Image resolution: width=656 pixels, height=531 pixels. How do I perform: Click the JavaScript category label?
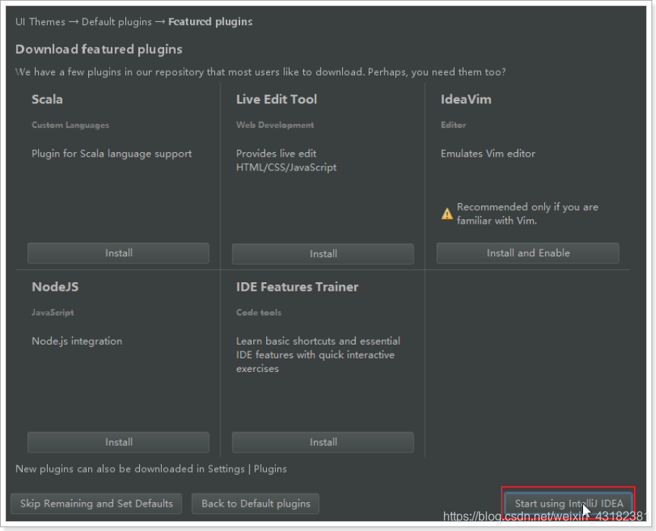click(52, 313)
